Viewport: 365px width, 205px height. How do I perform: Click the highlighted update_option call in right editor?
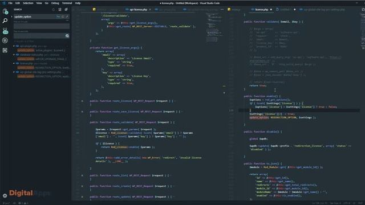(259, 118)
